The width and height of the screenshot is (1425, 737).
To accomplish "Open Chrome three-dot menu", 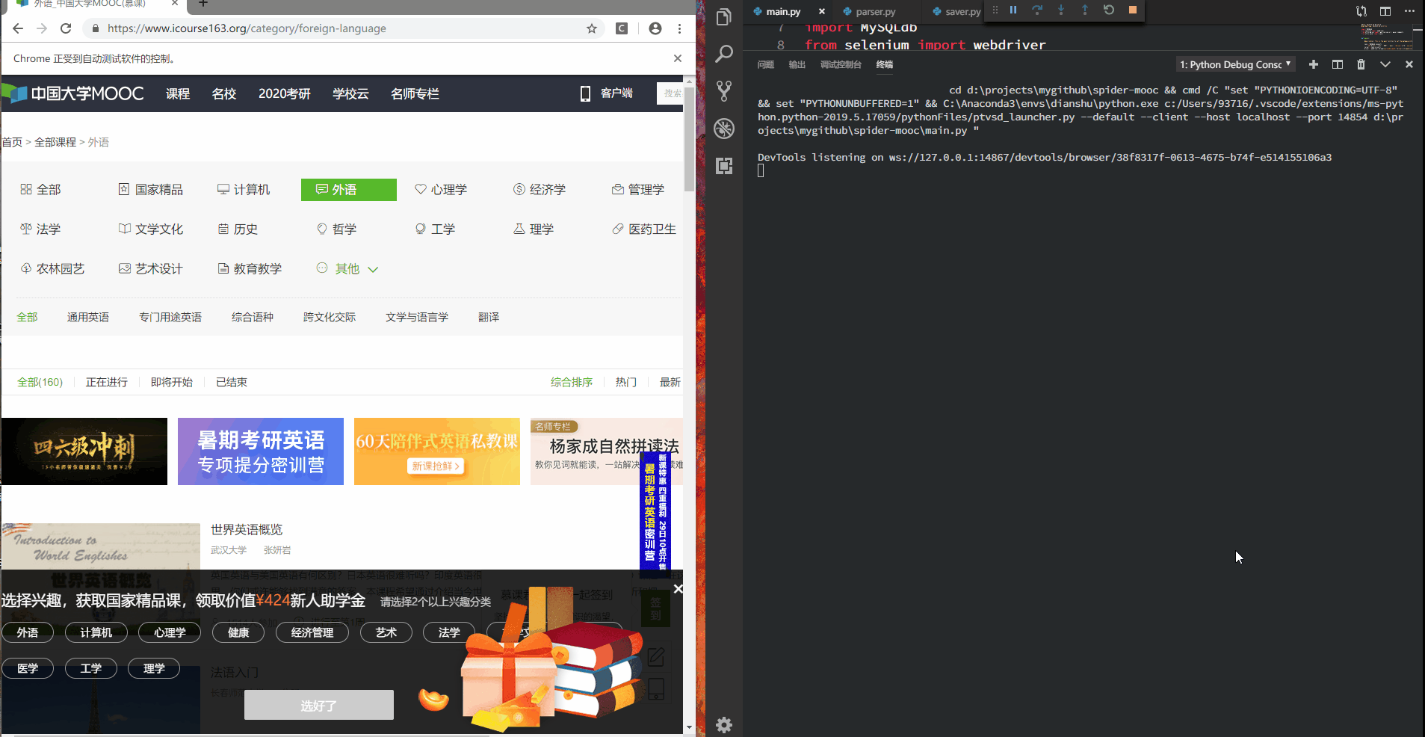I will (x=679, y=28).
